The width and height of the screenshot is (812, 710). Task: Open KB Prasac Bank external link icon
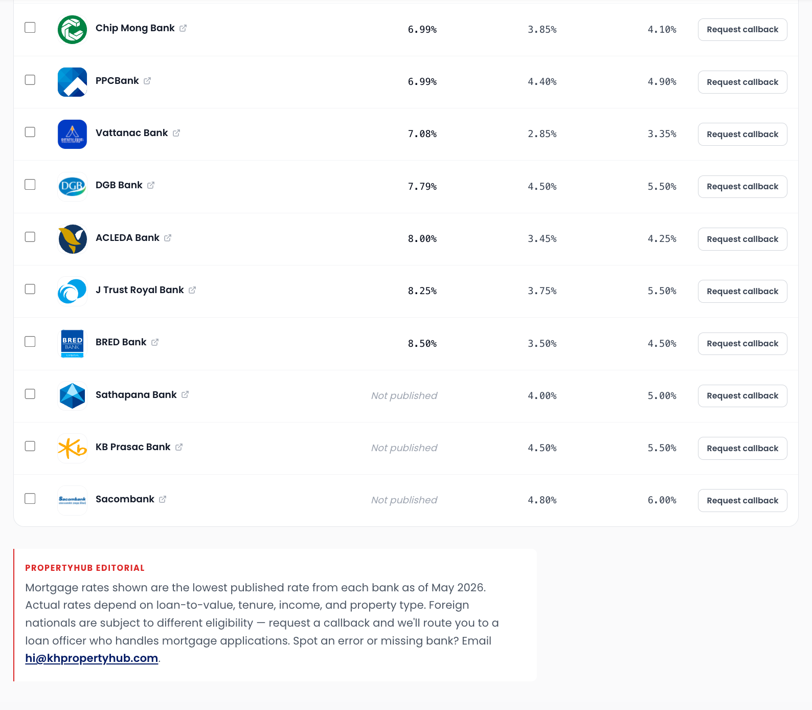tap(179, 447)
